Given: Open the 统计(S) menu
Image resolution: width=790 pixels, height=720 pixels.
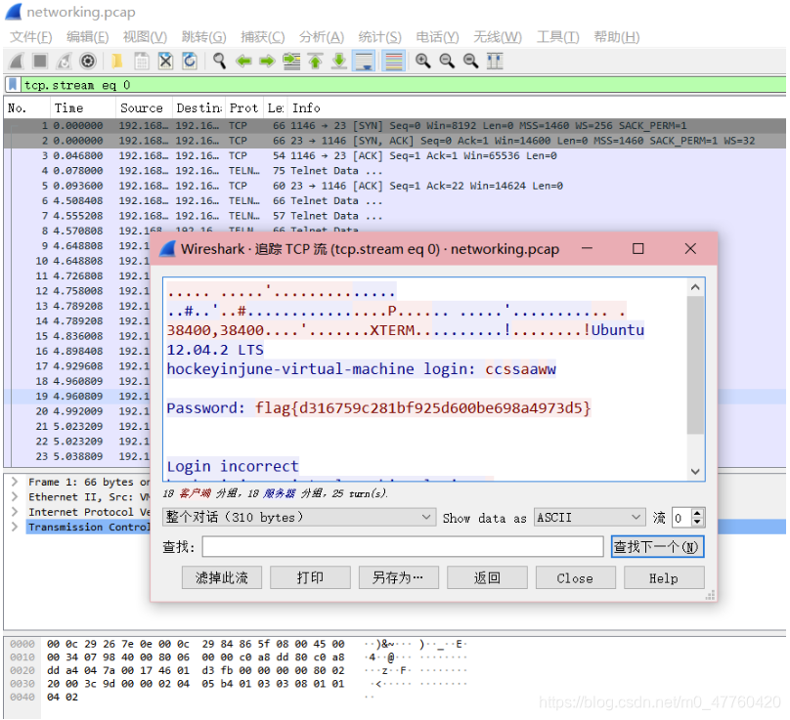Looking at the screenshot, I should pos(380,37).
